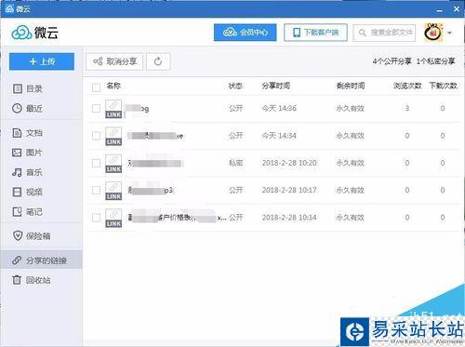Image resolution: width=465 pixels, height=347 pixels.
Task: Check the row shared 今天 14:36
Action: click(x=96, y=108)
